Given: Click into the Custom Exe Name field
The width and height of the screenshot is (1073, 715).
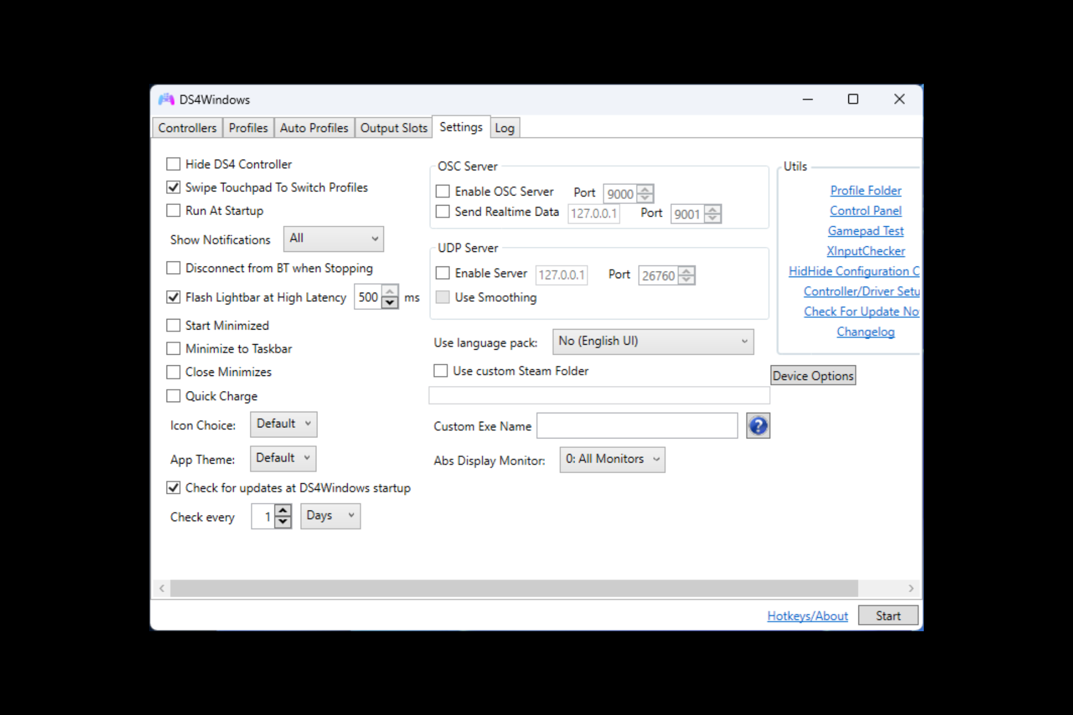Looking at the screenshot, I should point(637,426).
